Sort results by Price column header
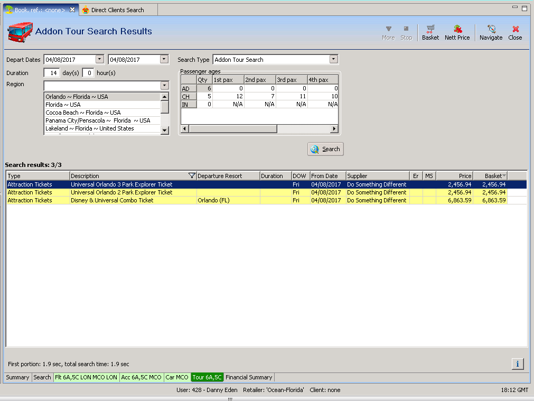 [454, 176]
